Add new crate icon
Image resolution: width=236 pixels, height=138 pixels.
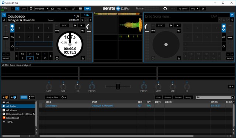coord(5,97)
